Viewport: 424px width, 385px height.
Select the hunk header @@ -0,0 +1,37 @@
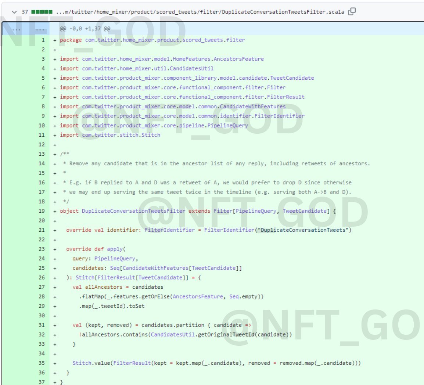click(x=85, y=29)
